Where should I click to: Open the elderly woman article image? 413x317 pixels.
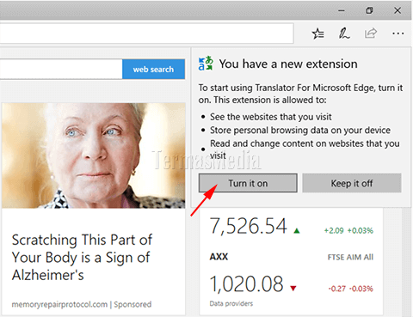point(94,155)
